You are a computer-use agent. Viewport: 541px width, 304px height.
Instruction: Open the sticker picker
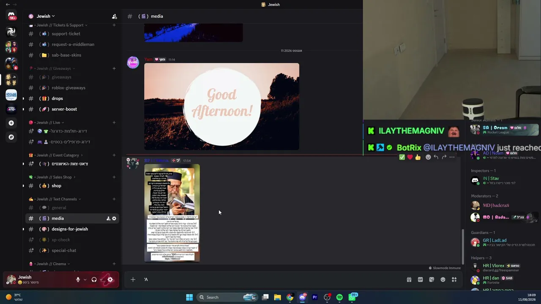point(432,280)
